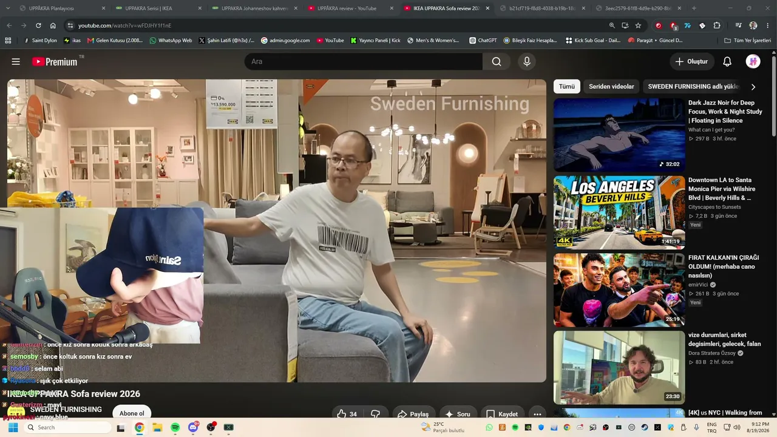Switch to the UPPÅKRA review - YouTube tab
Screen dimensions: 777x437
pyautogui.click(x=351, y=8)
